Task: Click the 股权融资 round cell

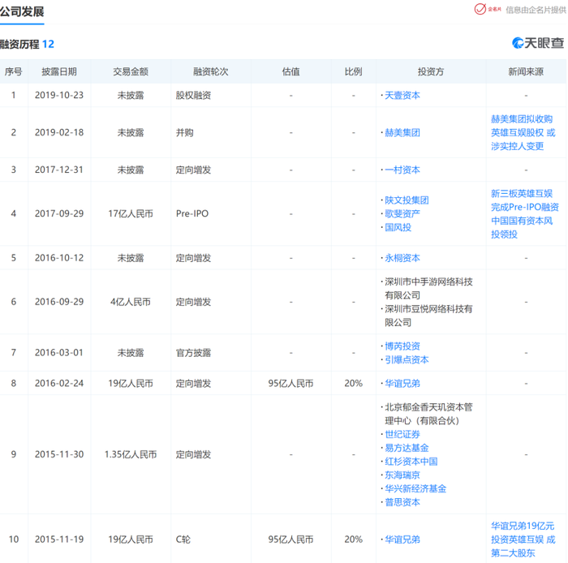Action: click(x=193, y=96)
